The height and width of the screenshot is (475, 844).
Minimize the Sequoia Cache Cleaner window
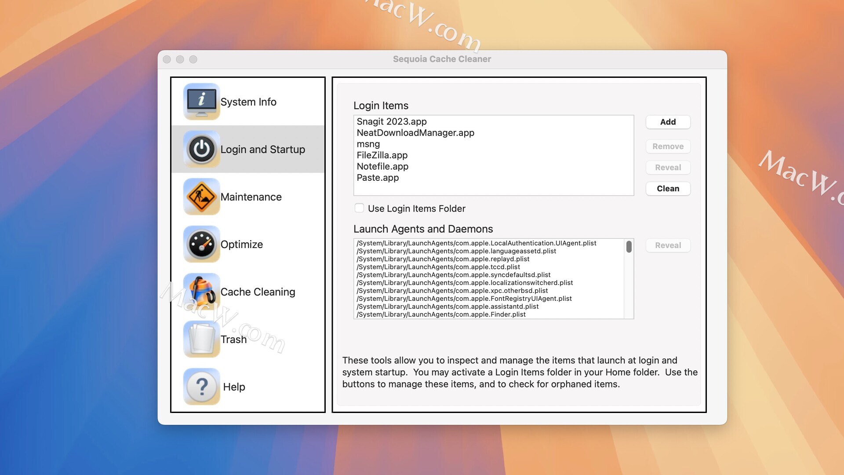pos(180,59)
